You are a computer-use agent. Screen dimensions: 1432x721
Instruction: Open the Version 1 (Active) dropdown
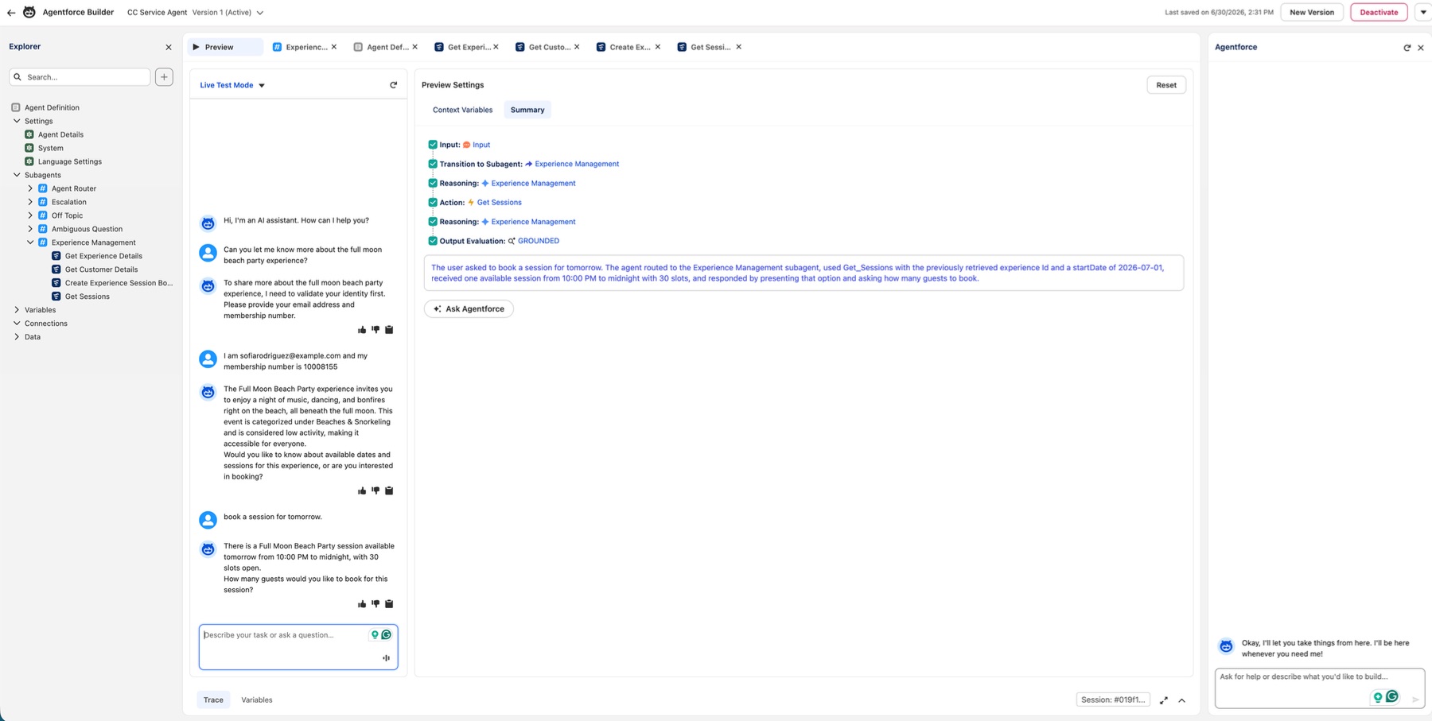click(259, 13)
